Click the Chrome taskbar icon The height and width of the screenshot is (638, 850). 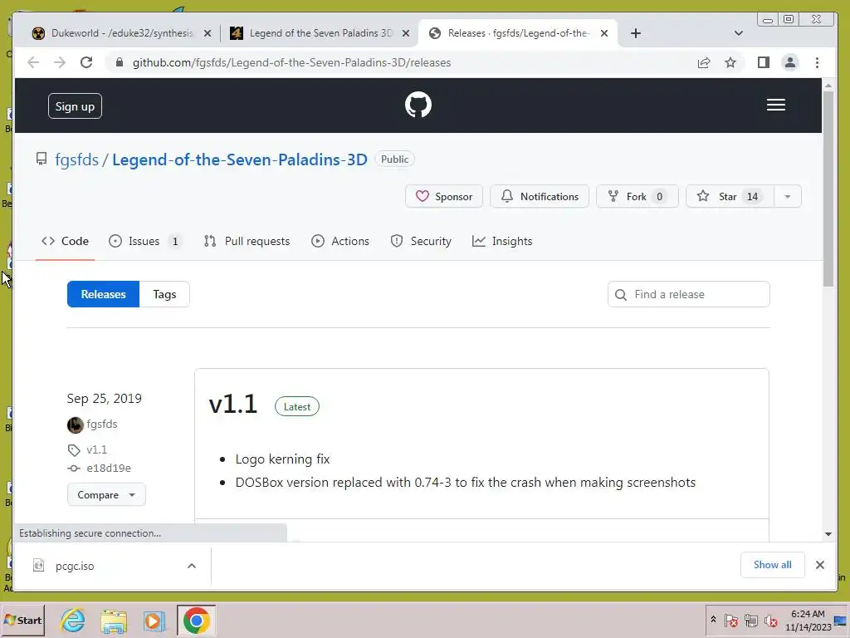coord(196,620)
